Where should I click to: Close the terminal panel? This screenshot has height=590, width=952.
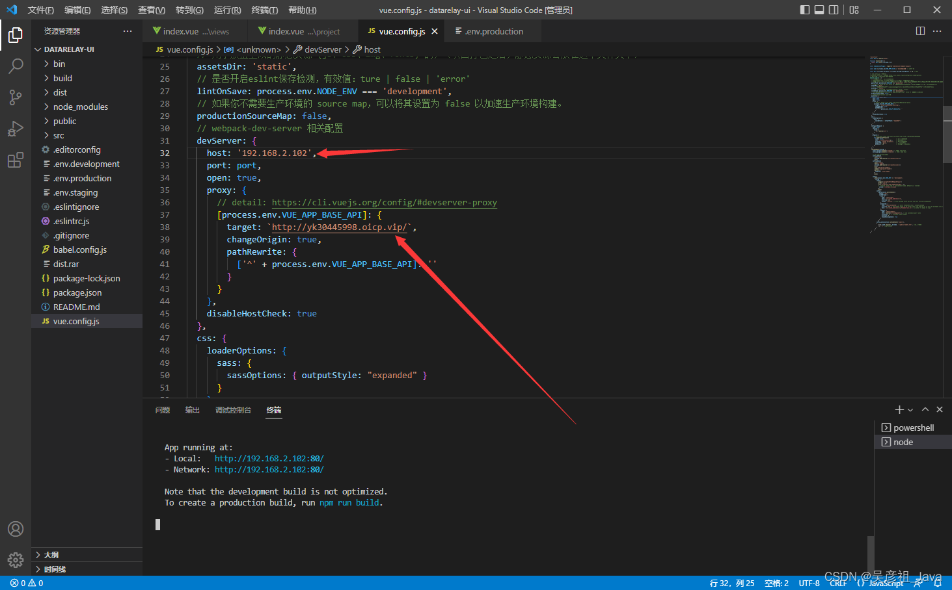pyautogui.click(x=940, y=409)
